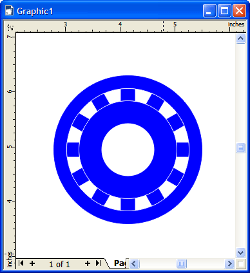Select the top blue rectangular segment

(x=128, y=95)
